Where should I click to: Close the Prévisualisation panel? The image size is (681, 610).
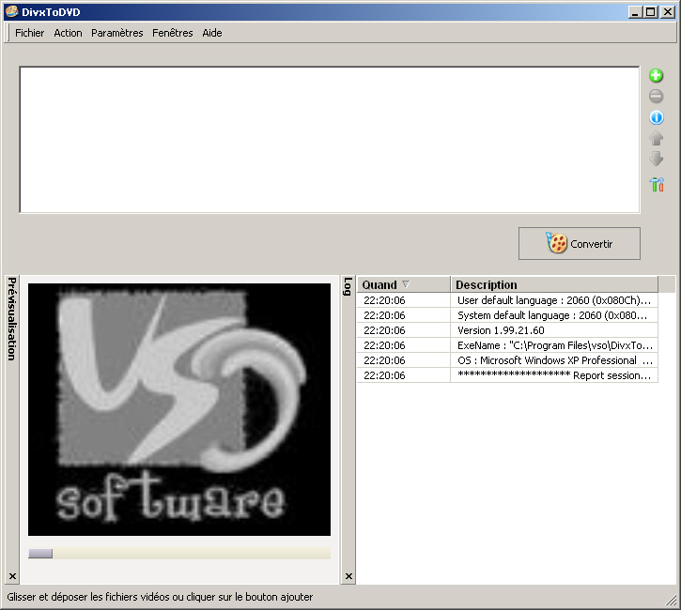[12, 576]
